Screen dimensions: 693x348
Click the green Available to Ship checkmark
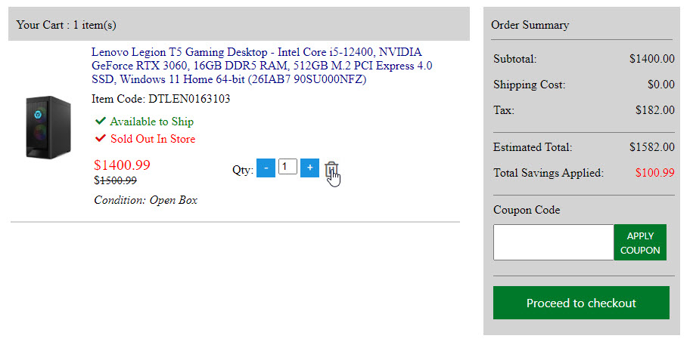tap(101, 122)
